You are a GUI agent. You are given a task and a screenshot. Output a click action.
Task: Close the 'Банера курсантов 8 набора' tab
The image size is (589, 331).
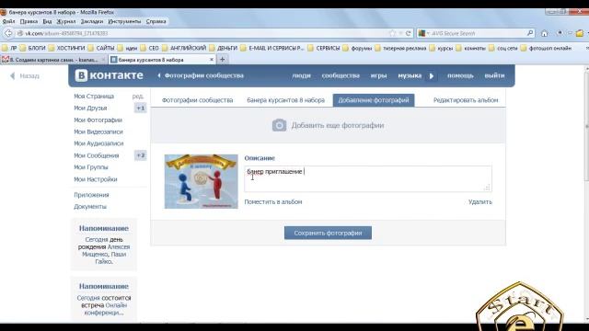tap(212, 59)
